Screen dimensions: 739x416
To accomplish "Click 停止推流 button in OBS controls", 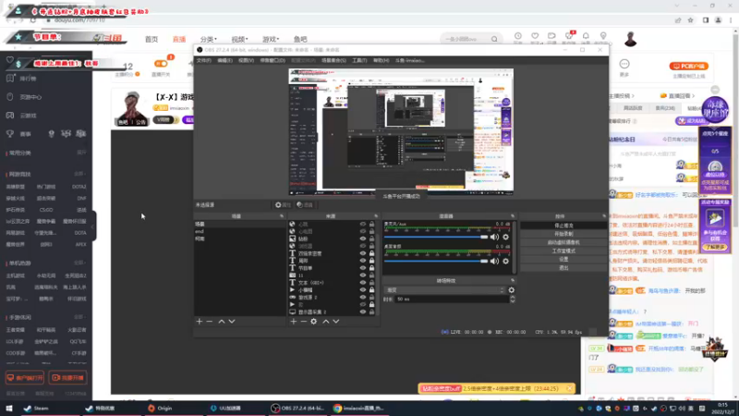I will pos(563,226).
